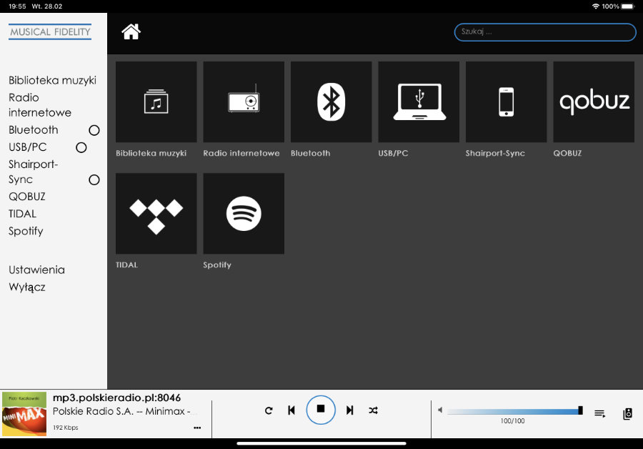The width and height of the screenshot is (643, 449).
Task: Open the Radio internetowe tile icon
Action: click(244, 102)
